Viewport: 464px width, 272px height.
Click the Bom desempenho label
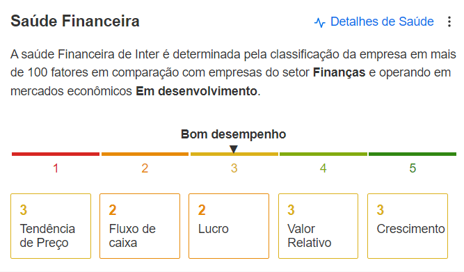pos(234,134)
